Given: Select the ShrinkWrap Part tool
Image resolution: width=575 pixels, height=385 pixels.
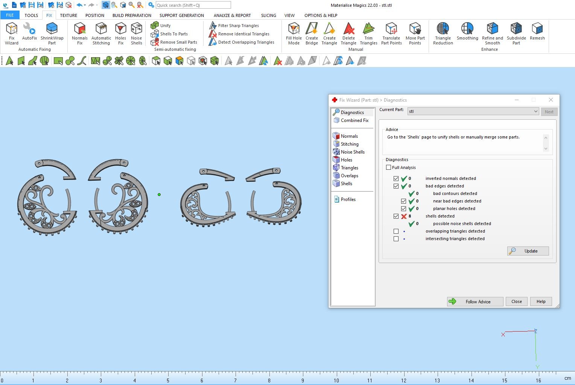Looking at the screenshot, I should [x=52, y=33].
